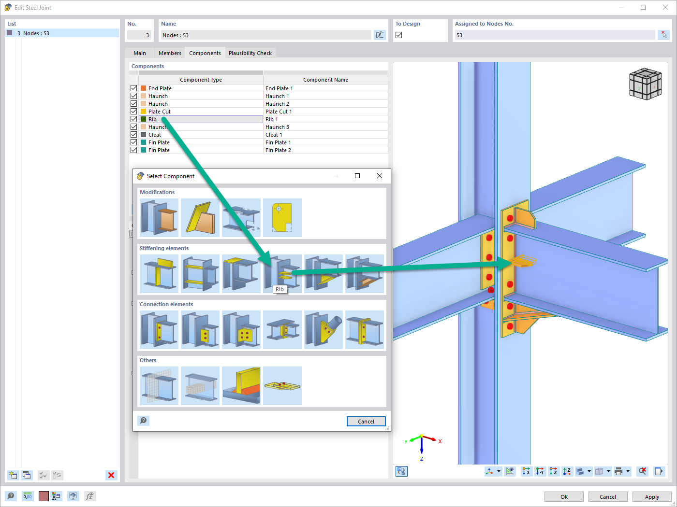The width and height of the screenshot is (677, 507).
Task: Select list item 3 Nodes : 53
Action: click(62, 33)
